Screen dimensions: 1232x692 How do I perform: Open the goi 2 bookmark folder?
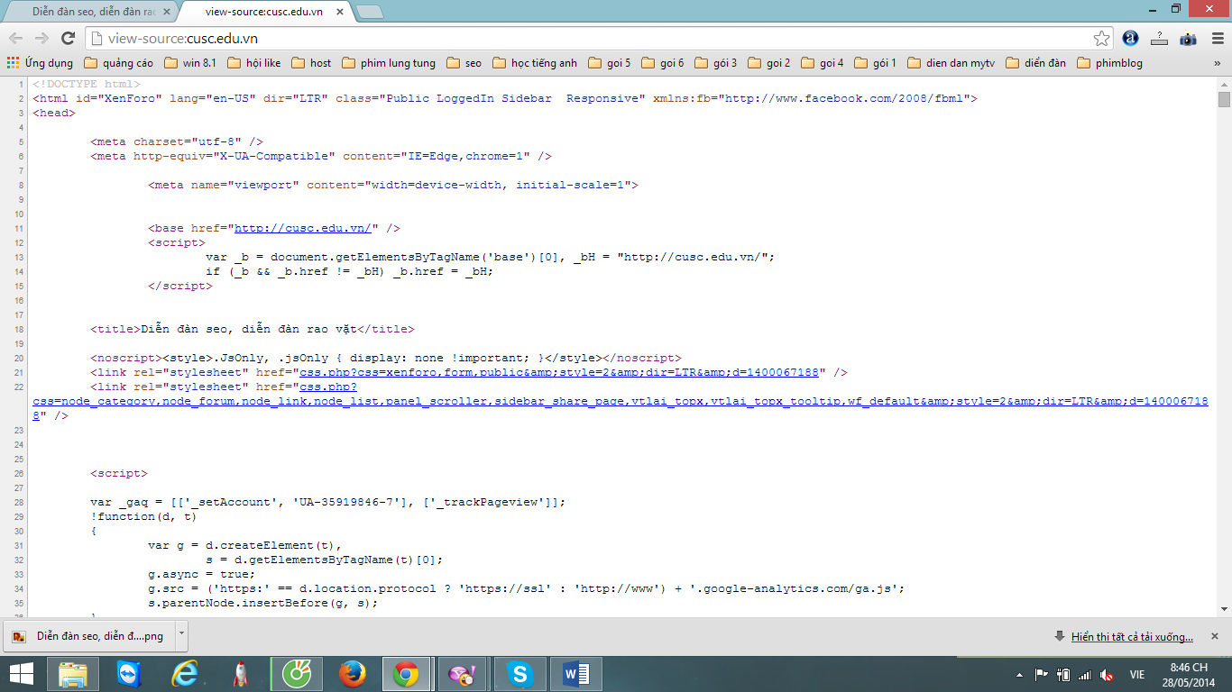768,63
